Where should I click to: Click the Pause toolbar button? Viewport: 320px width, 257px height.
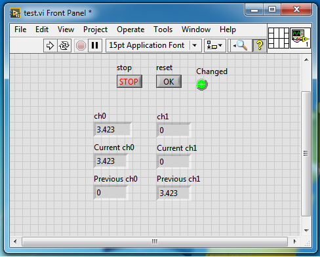(x=95, y=46)
